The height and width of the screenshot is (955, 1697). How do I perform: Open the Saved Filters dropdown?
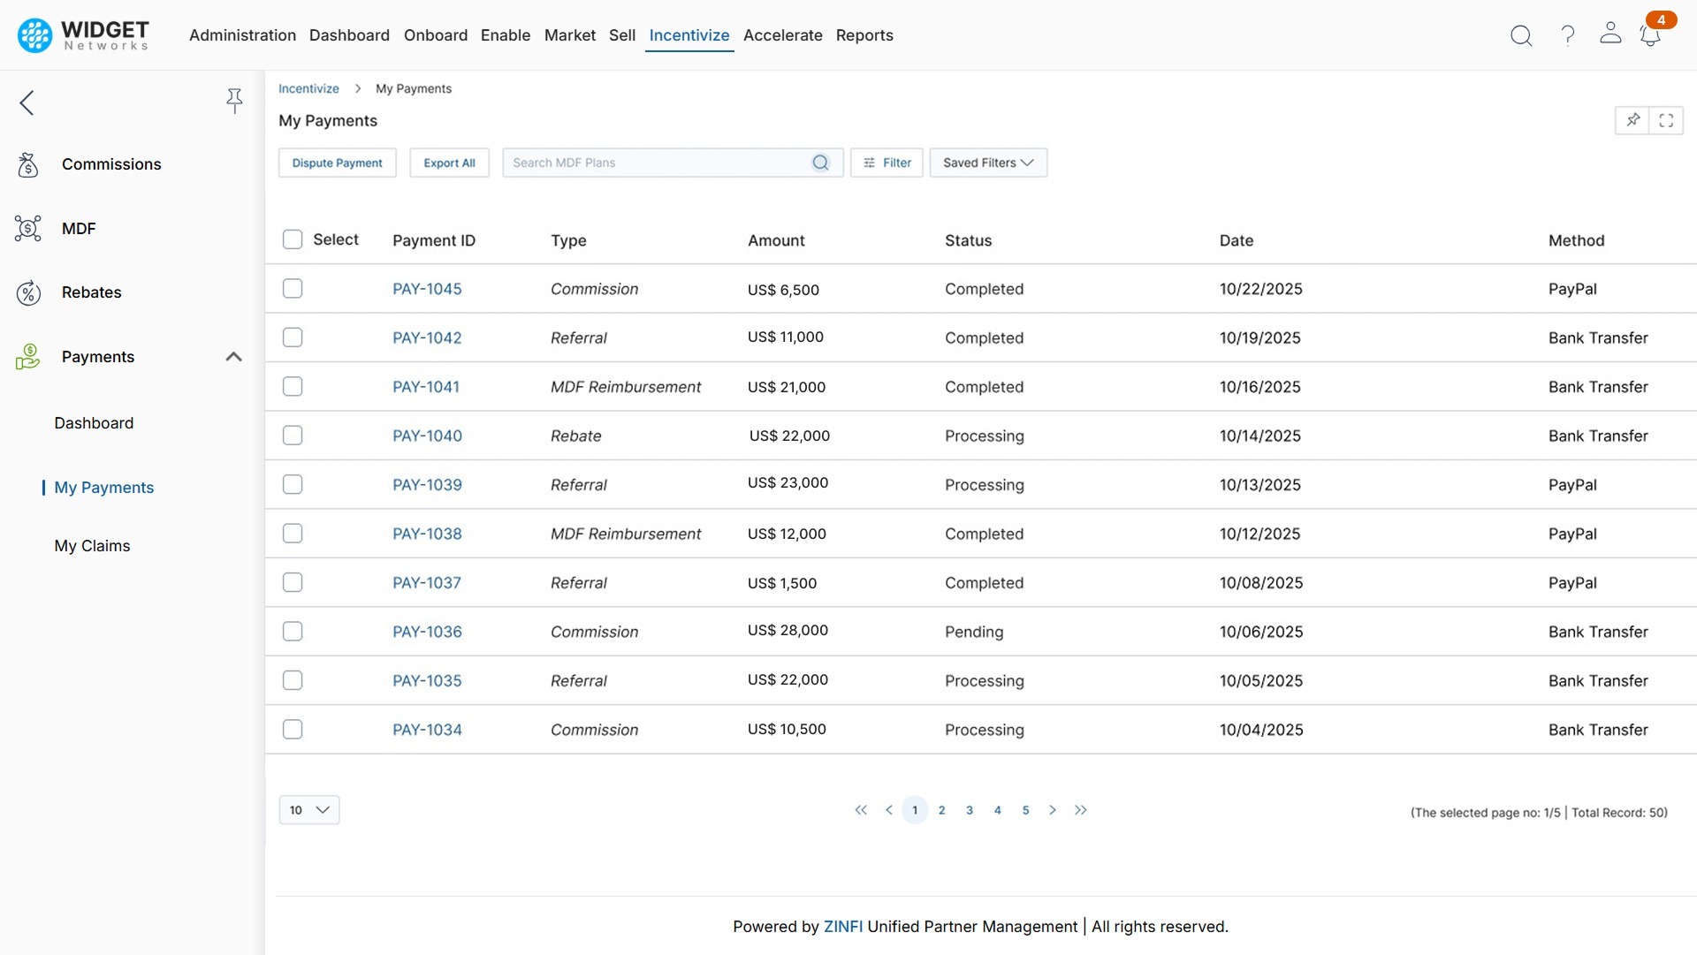[987, 163]
